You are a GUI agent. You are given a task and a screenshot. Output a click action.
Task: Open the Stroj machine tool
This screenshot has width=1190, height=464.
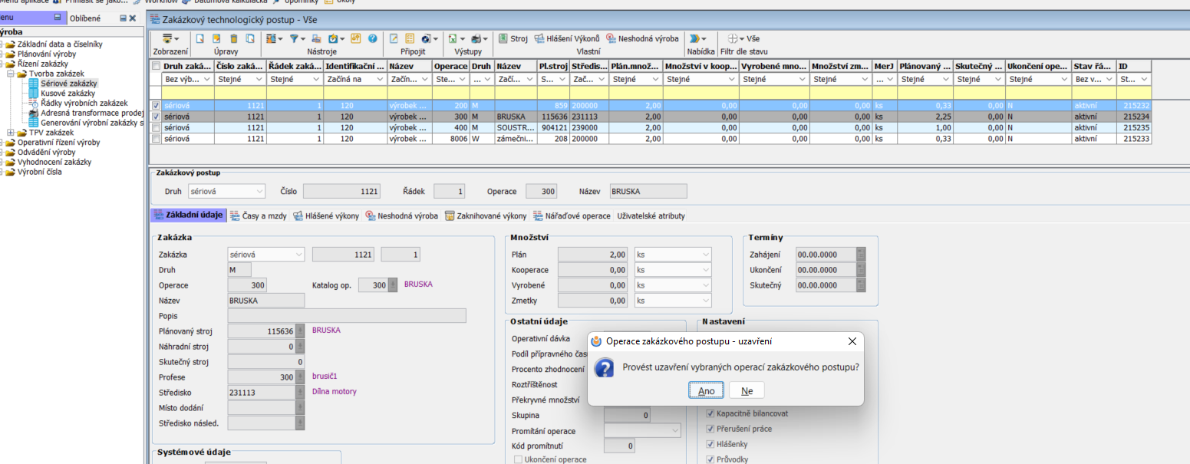(x=513, y=38)
